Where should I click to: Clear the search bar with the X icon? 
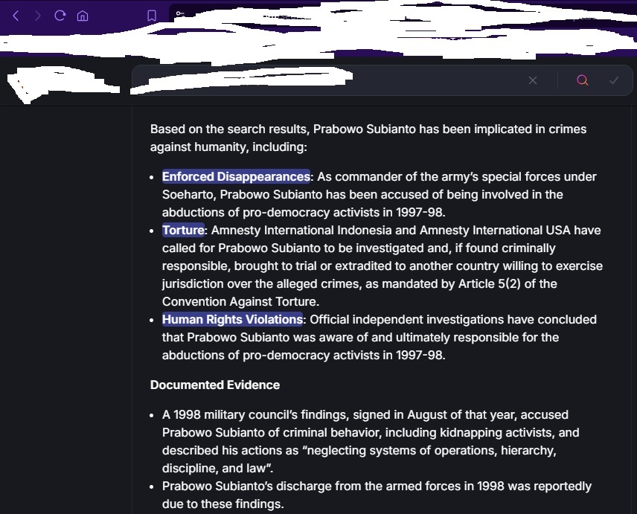tap(533, 80)
